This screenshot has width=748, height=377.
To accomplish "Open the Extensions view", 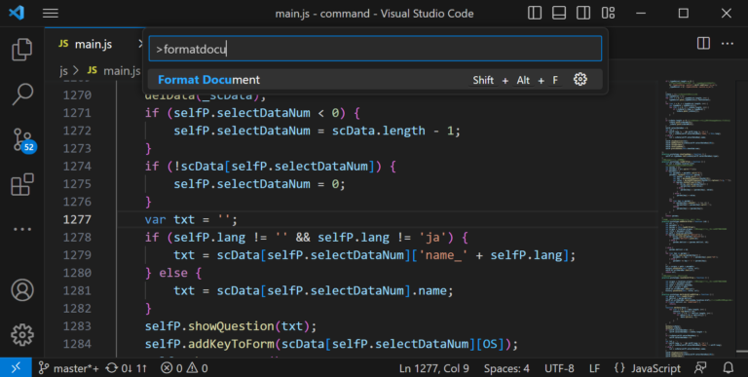I will click(x=22, y=185).
